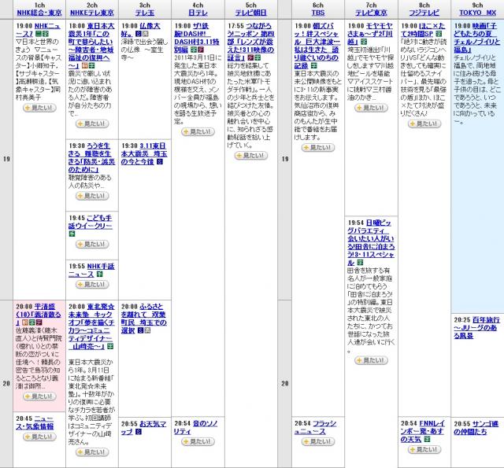Open the TOKYO MX channel link

477,13
